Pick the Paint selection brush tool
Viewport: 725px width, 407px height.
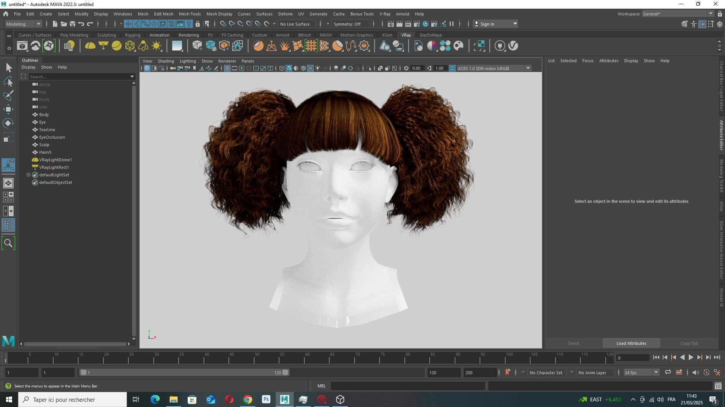pos(8,95)
